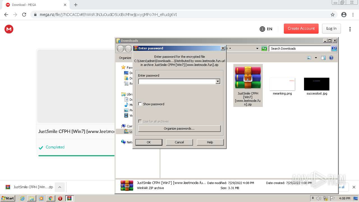Click Network item in navigation pane
359x202 pixels.
(127, 142)
